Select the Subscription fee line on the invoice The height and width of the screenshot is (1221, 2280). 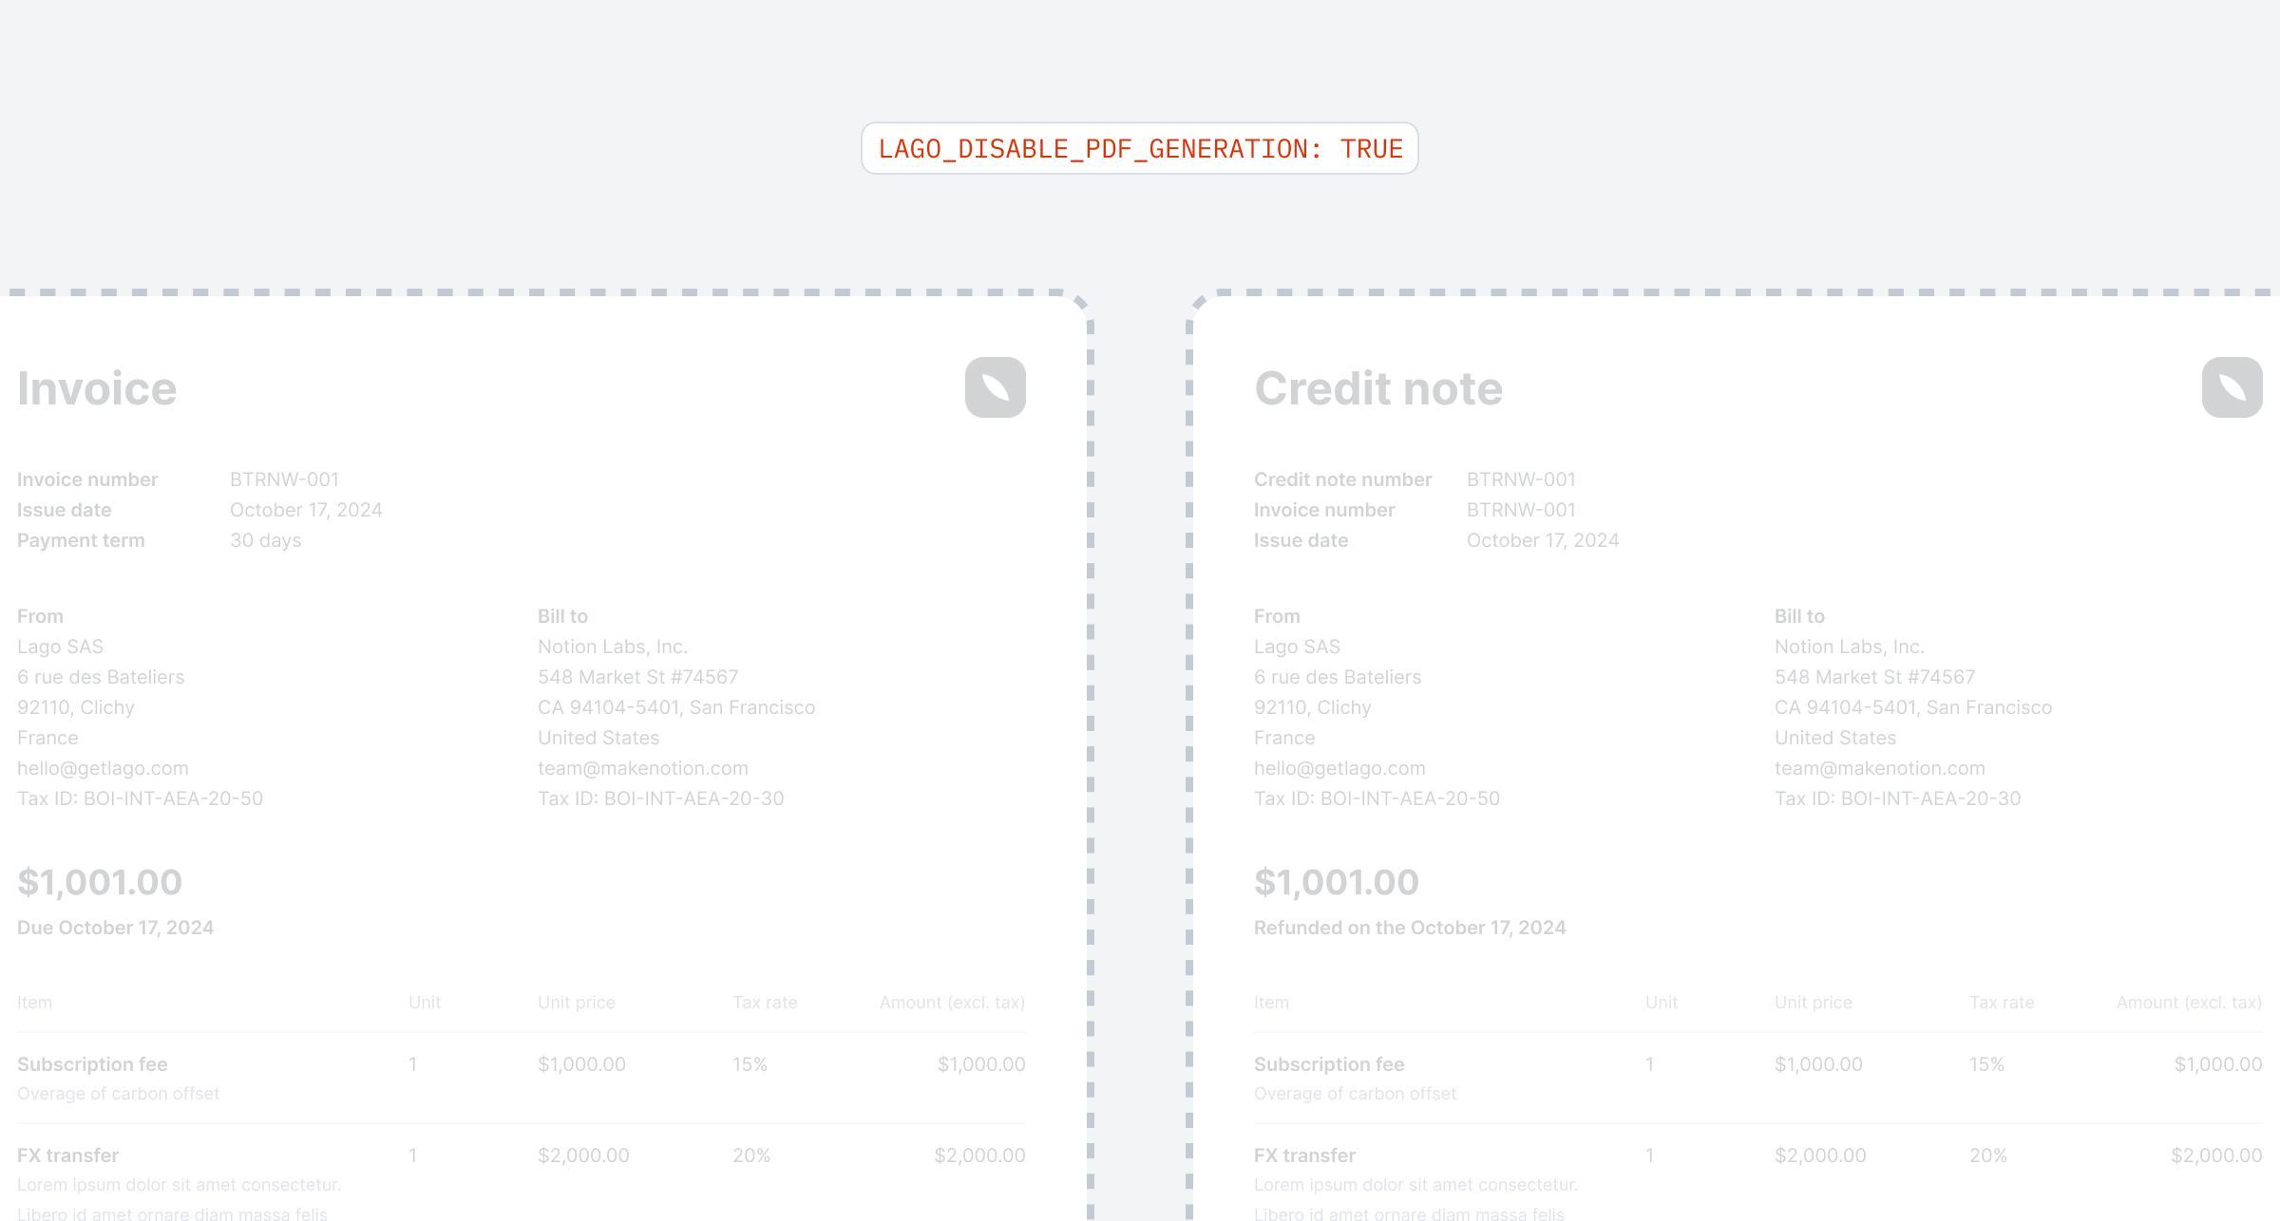point(522,1078)
